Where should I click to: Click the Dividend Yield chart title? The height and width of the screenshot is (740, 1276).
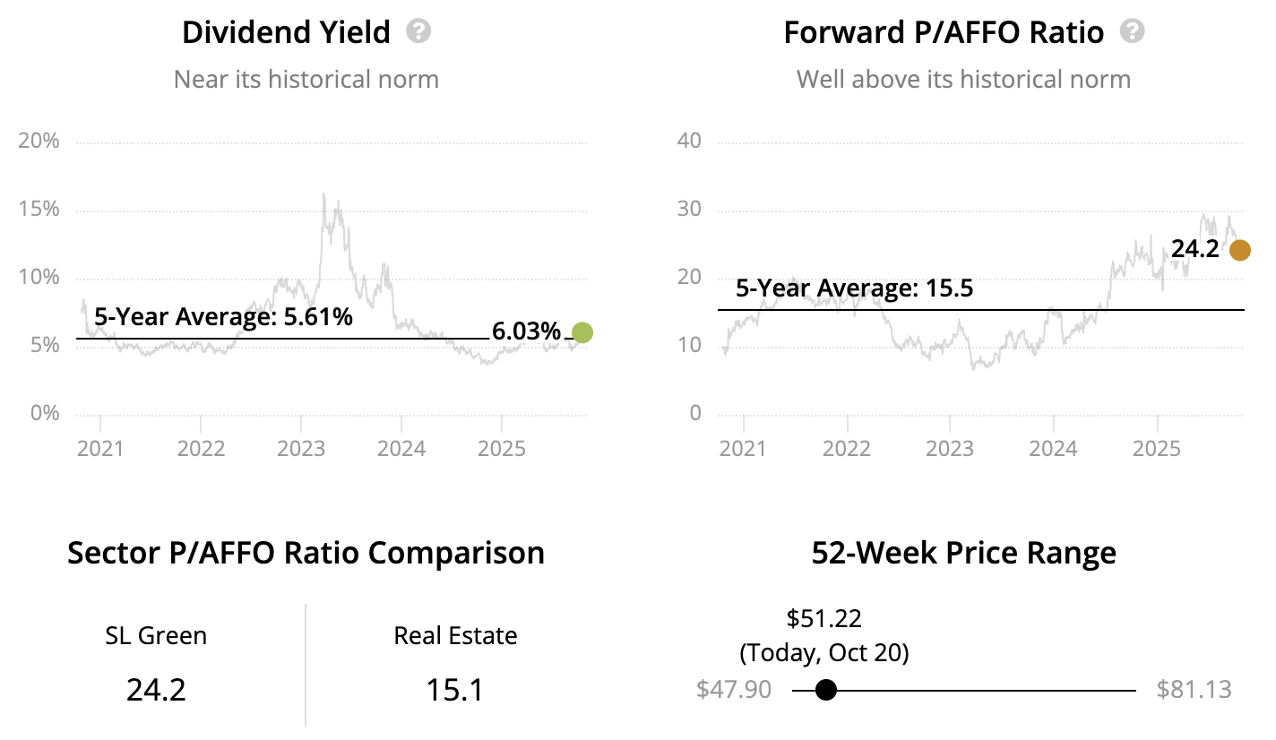[x=286, y=33]
